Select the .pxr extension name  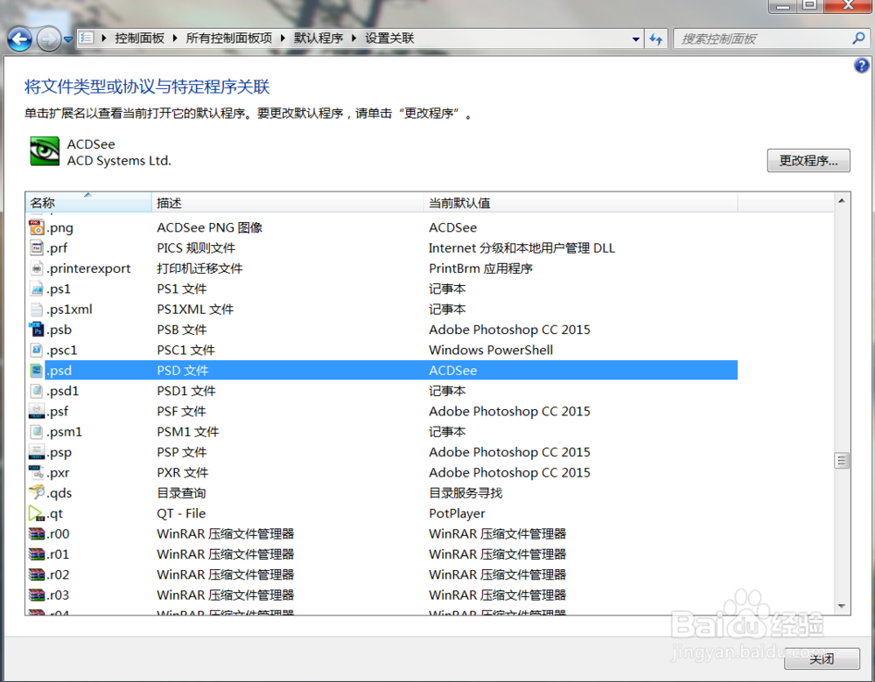(58, 473)
